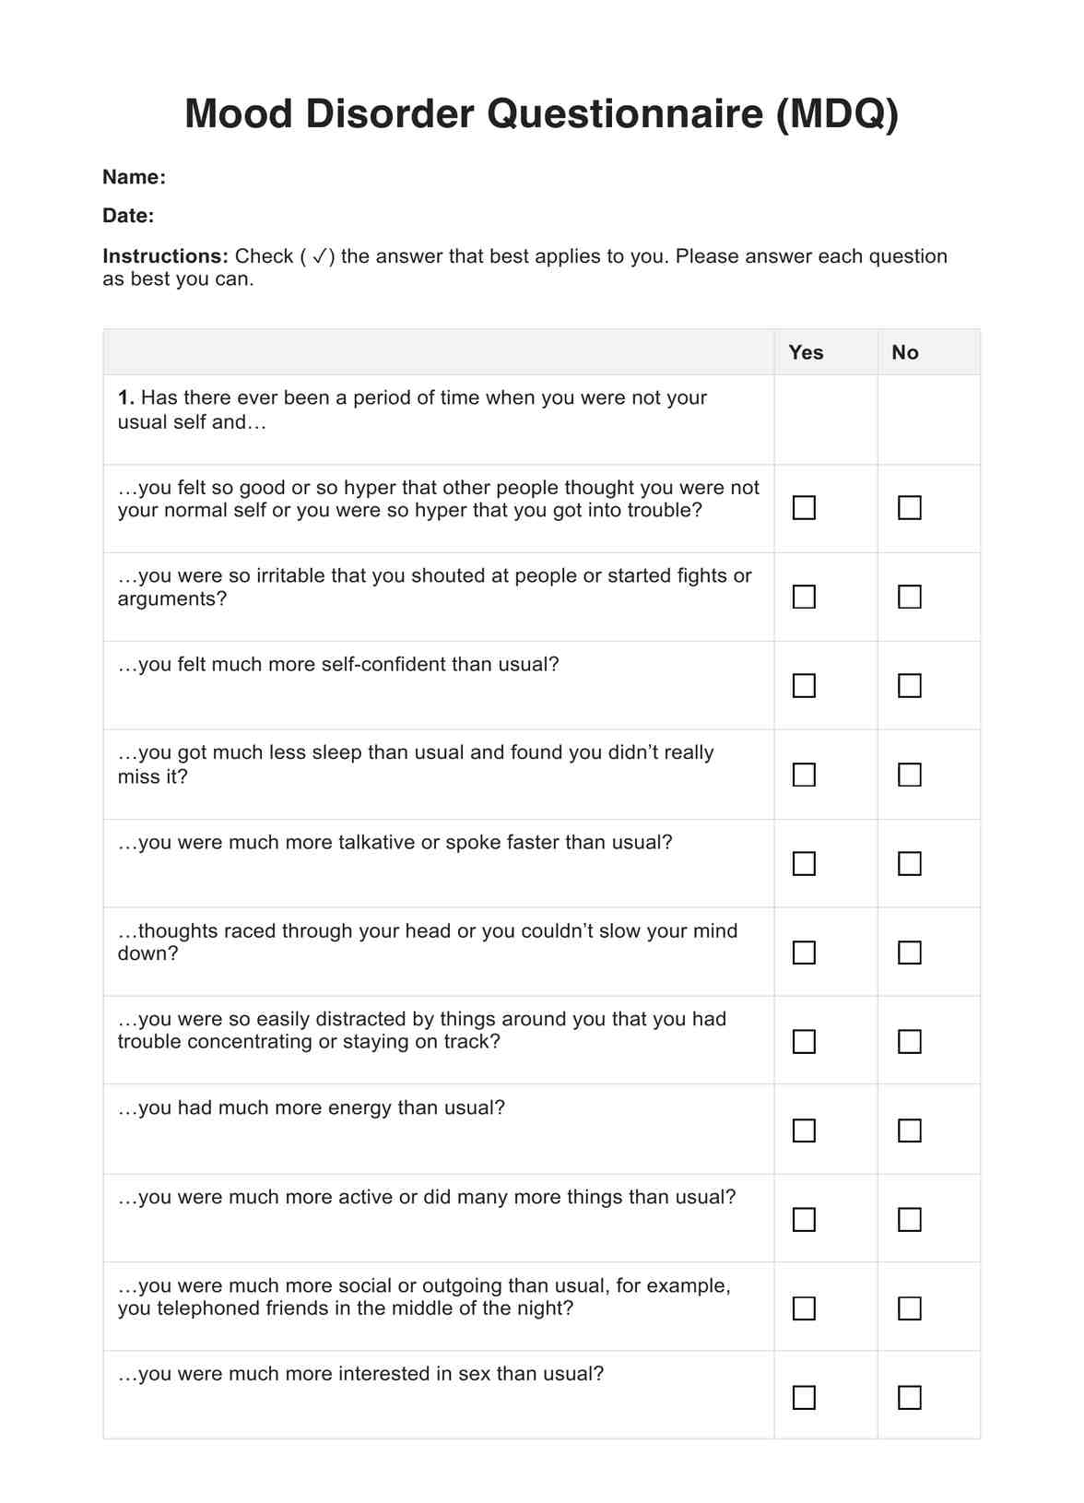Select No for much less sleep than usual

point(909,775)
